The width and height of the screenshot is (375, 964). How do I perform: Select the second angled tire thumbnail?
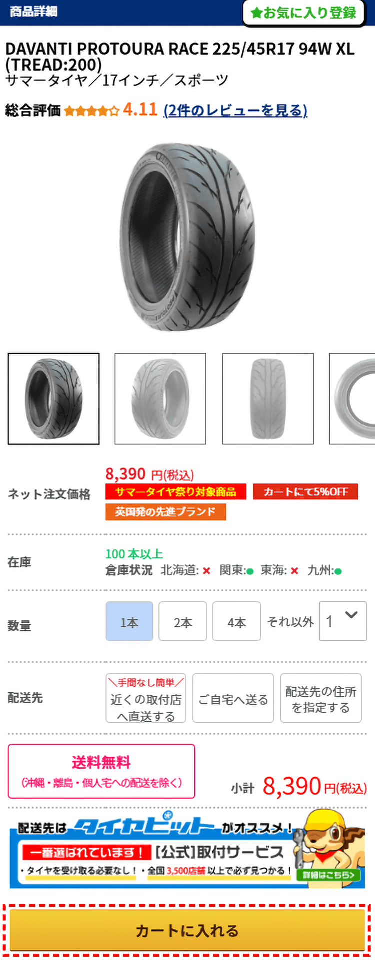coord(160,399)
